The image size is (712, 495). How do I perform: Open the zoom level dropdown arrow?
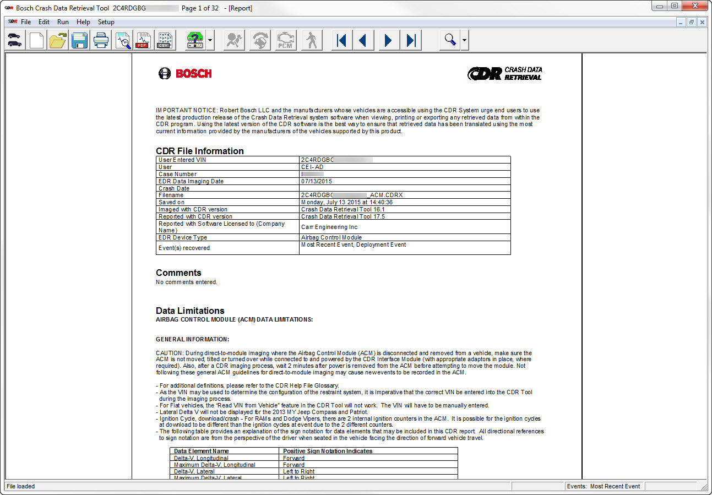[465, 40]
